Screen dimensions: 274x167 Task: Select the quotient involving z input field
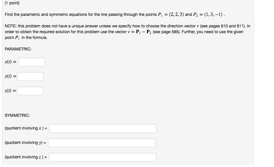[103, 157]
